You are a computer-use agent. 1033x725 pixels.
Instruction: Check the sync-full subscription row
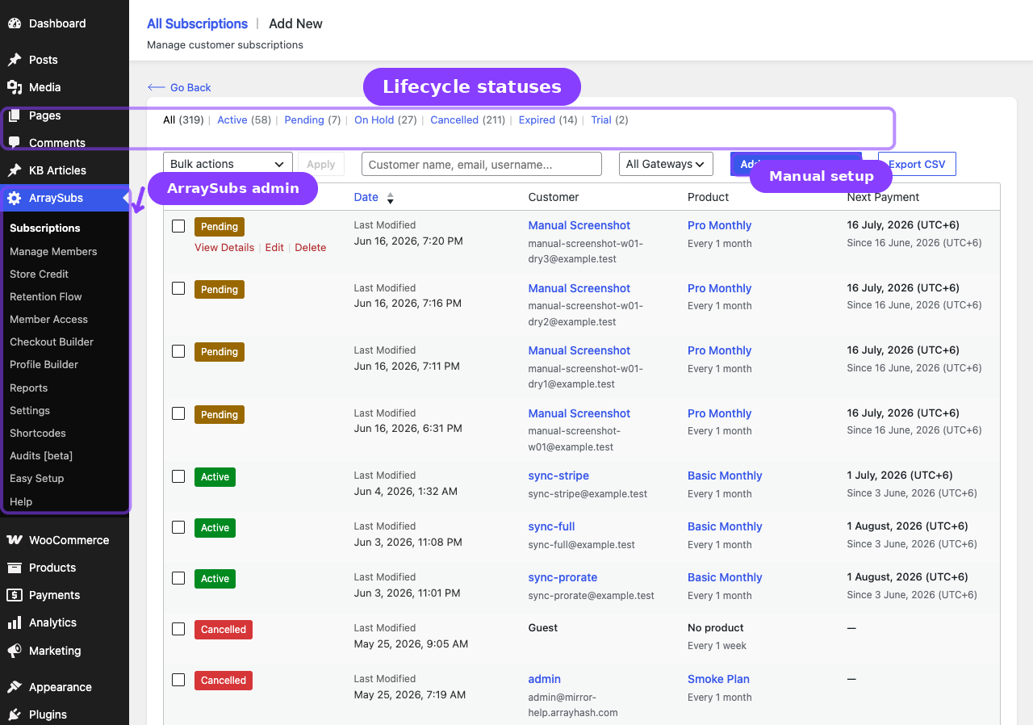click(x=178, y=527)
